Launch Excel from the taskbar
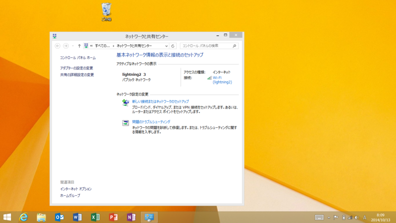 pos(95,217)
